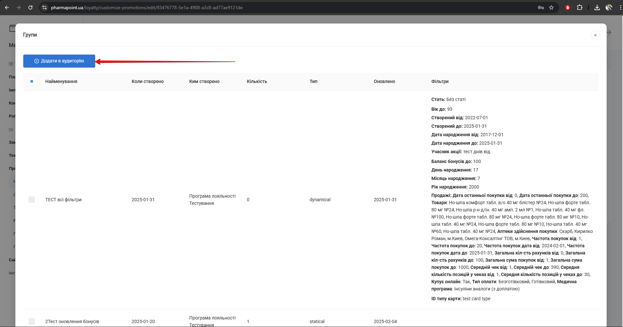Bookmark this page with the star icon
Screen dimensions: 623x327
[551, 8]
